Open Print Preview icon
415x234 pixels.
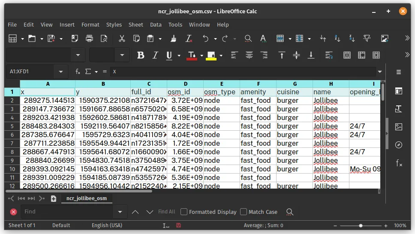(104, 39)
